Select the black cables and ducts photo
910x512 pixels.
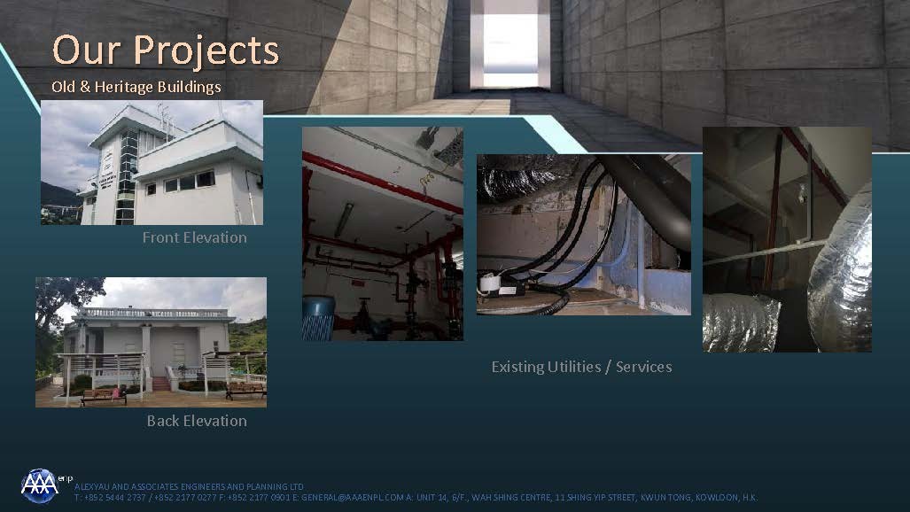[583, 235]
